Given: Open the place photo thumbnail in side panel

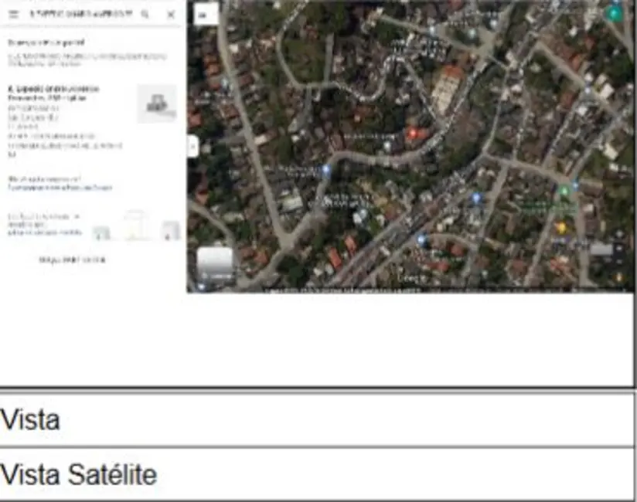Looking at the screenshot, I should [x=157, y=103].
